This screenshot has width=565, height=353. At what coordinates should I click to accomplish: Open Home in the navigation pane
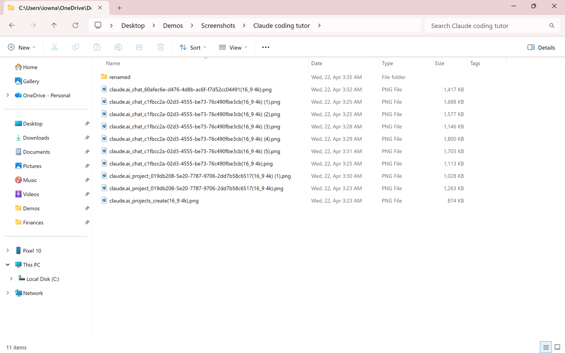26,67
